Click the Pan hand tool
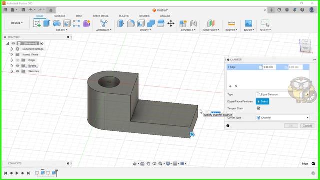This screenshot has width=320, height=180. 148,163
